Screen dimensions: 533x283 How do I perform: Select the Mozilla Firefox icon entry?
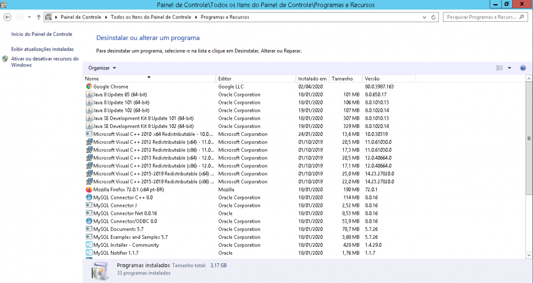[89, 190]
